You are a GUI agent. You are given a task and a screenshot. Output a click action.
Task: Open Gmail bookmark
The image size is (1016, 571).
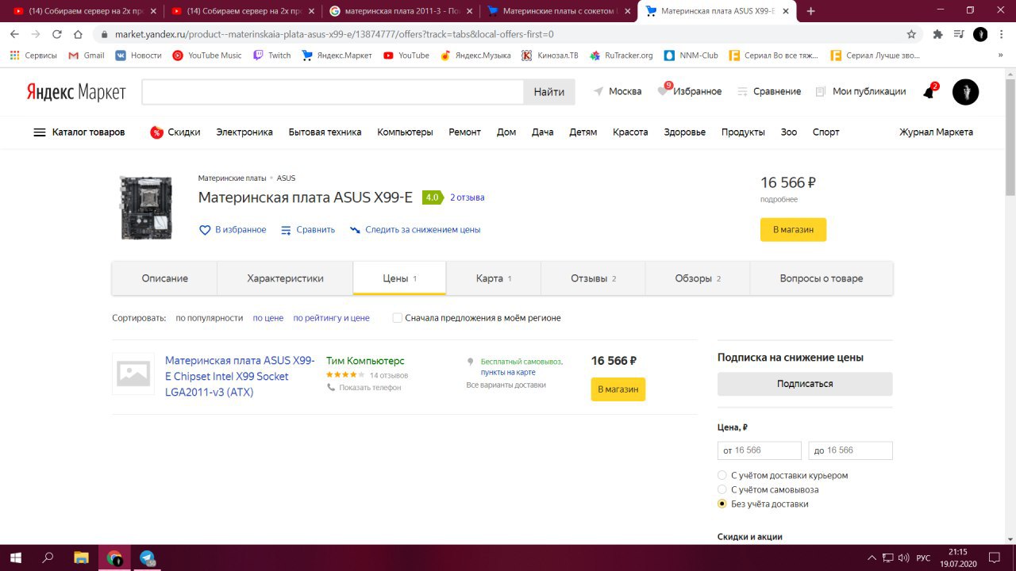(87, 56)
